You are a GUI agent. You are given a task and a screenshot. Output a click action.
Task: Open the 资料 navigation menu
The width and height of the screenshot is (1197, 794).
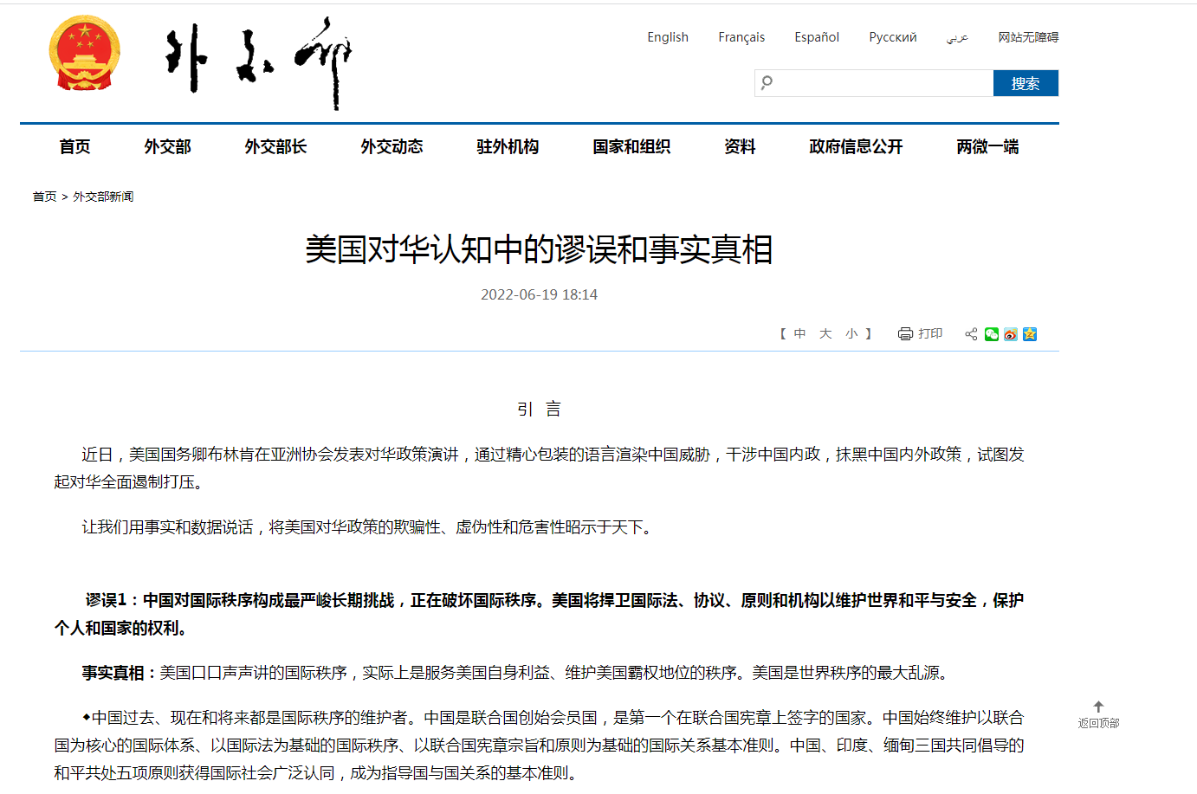click(x=740, y=147)
